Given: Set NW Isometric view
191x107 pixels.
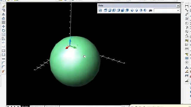Looking at the screenshot, I should [145, 10].
